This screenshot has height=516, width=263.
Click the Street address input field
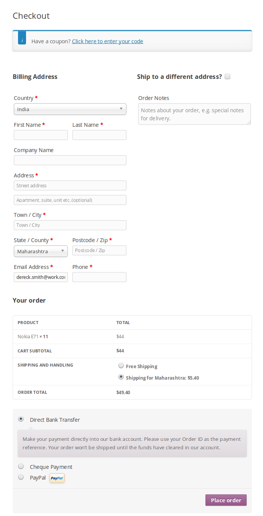pyautogui.click(x=70, y=185)
